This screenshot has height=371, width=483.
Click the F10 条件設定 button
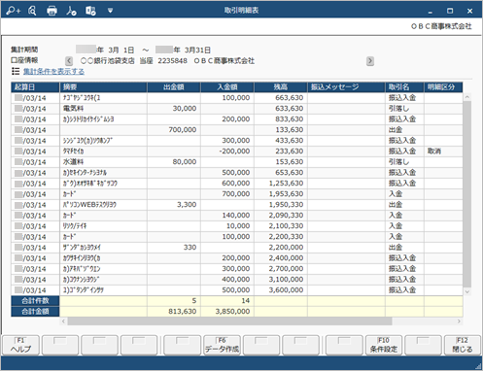click(x=384, y=345)
